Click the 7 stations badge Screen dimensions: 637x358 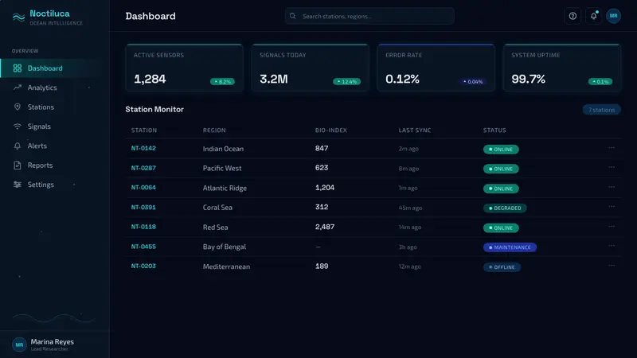tap(602, 110)
